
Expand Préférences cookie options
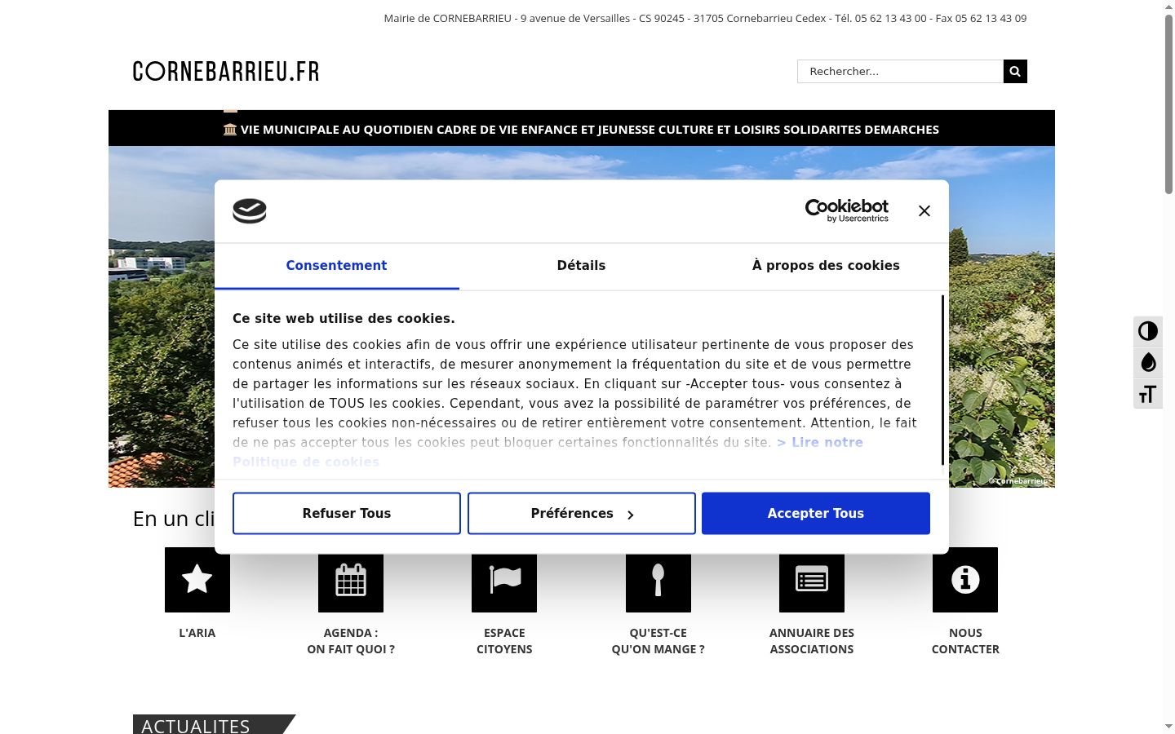pyautogui.click(x=582, y=514)
